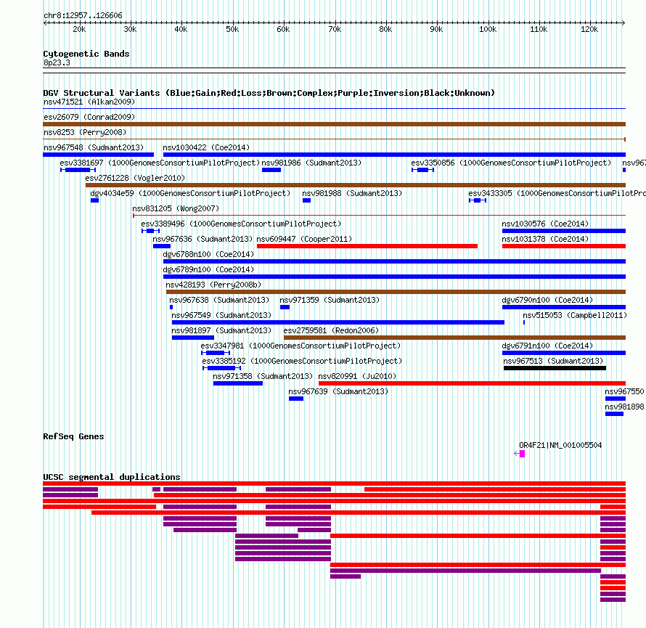This screenshot has width=646, height=628.
Task: Click UCSC segmental duplications track title
Action: 112,477
